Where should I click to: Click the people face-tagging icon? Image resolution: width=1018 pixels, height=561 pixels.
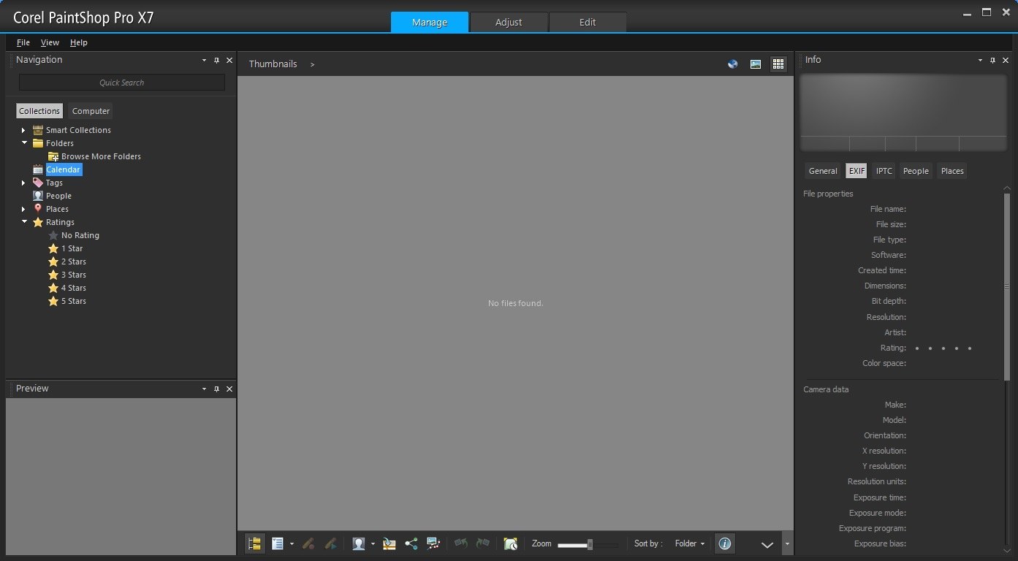point(358,543)
